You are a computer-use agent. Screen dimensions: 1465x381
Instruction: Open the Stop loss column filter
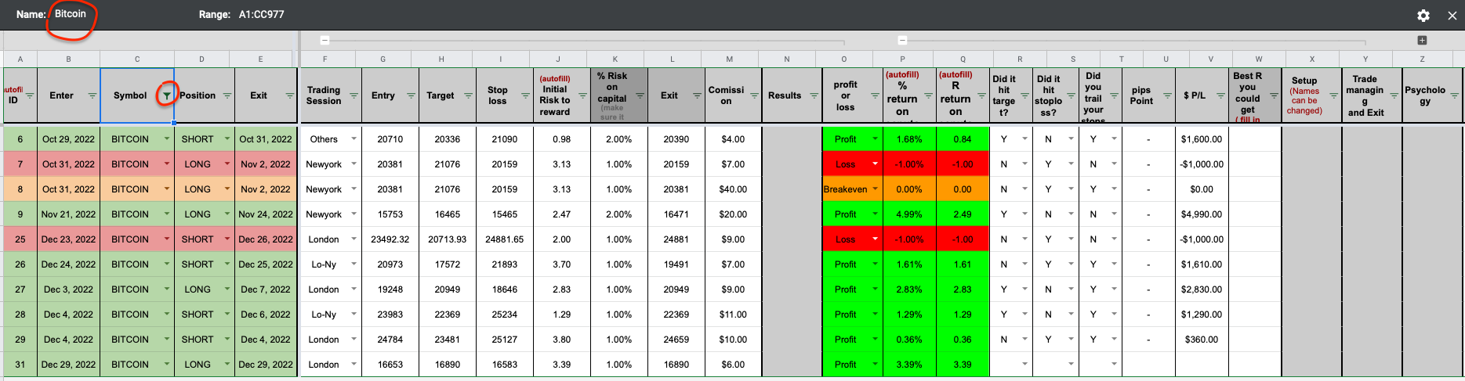point(525,95)
